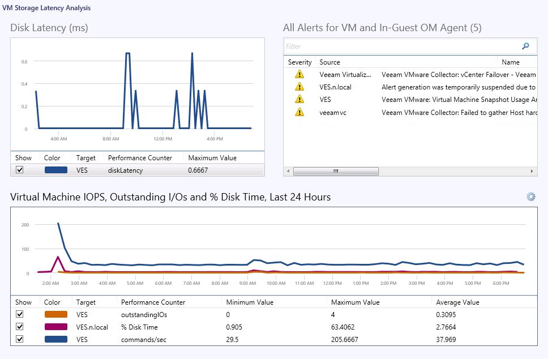Click Performance Counter header in disk latency legend
This screenshot has width=548, height=359.
[x=140, y=158]
